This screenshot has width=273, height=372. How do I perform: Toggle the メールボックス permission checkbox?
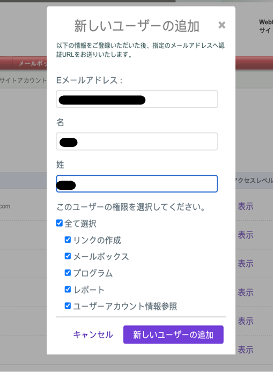click(x=68, y=256)
